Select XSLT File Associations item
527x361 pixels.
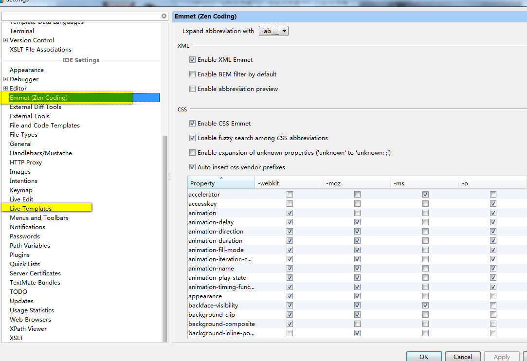point(41,50)
